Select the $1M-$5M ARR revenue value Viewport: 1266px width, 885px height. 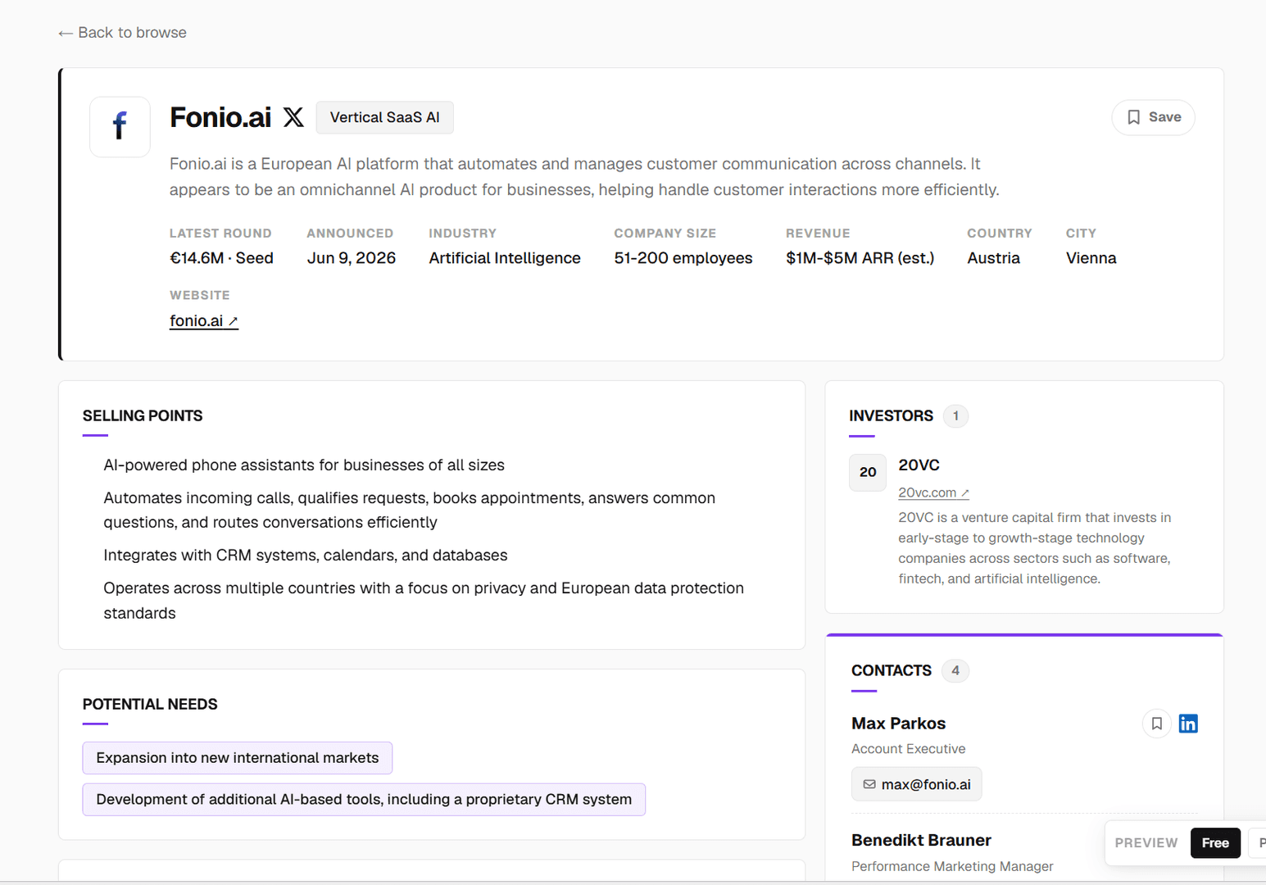860,258
